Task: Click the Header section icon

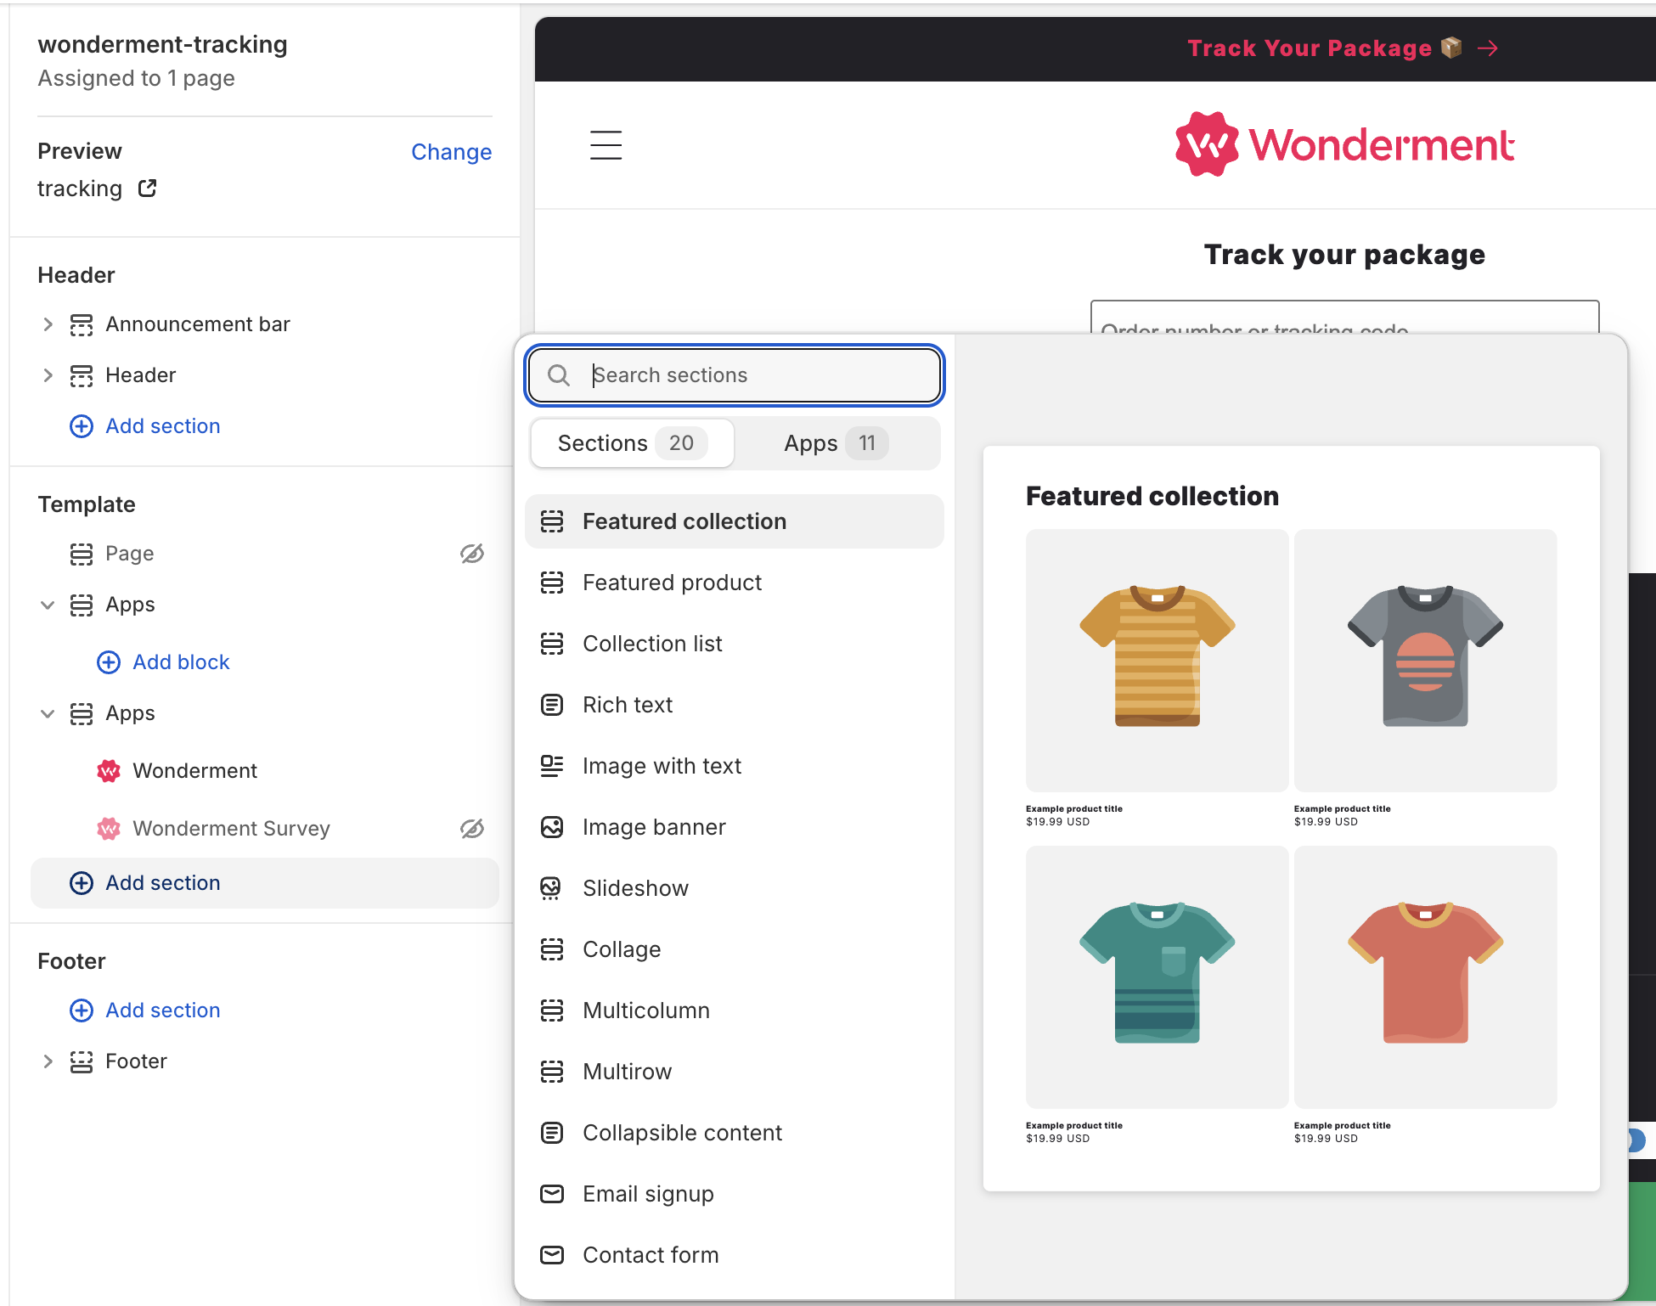Action: (82, 375)
